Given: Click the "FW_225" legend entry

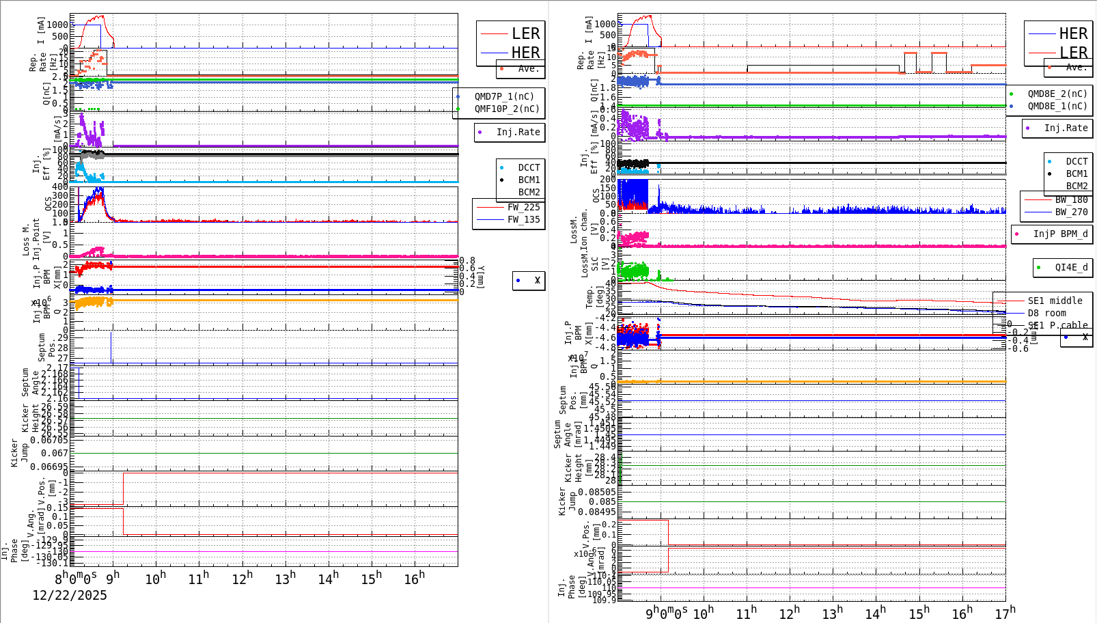Looking at the screenshot, I should [523, 207].
